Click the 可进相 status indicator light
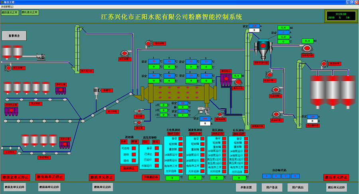This screenshot has width=359, height=194. [x=134, y=148]
